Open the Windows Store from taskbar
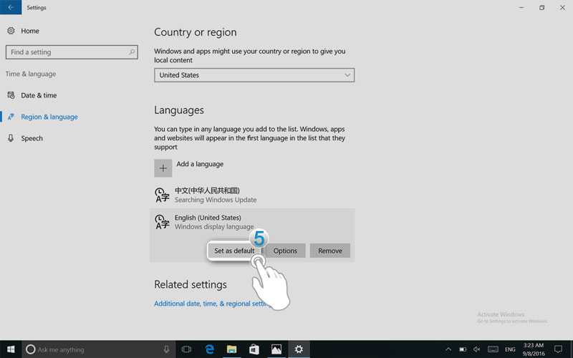 254,349
